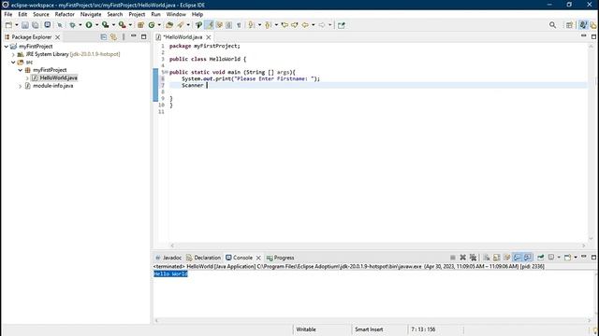Viewport: 599px width, 336px height.
Task: Close the HelloWorld.java editor tab
Action: (209, 37)
